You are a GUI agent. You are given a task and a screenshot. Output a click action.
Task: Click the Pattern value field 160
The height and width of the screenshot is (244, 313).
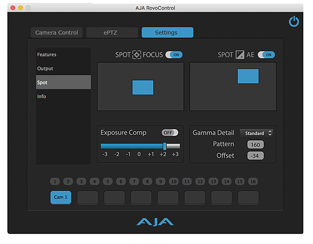[x=255, y=145]
